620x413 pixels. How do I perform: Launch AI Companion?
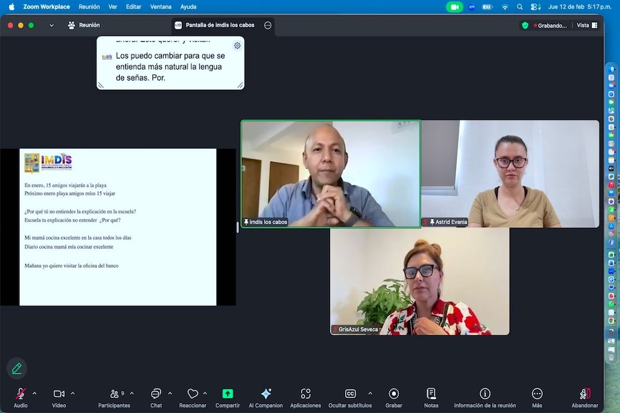[265, 394]
